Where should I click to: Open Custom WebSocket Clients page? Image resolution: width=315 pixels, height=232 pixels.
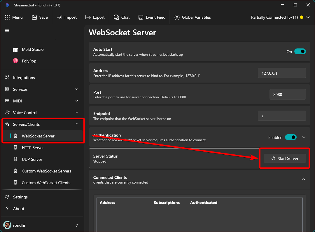click(x=43, y=183)
